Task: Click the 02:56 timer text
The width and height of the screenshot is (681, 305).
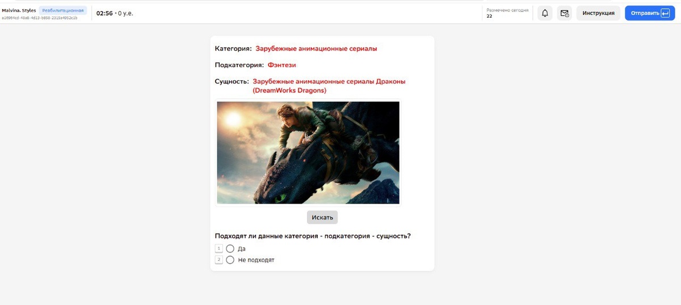Action: pos(104,13)
